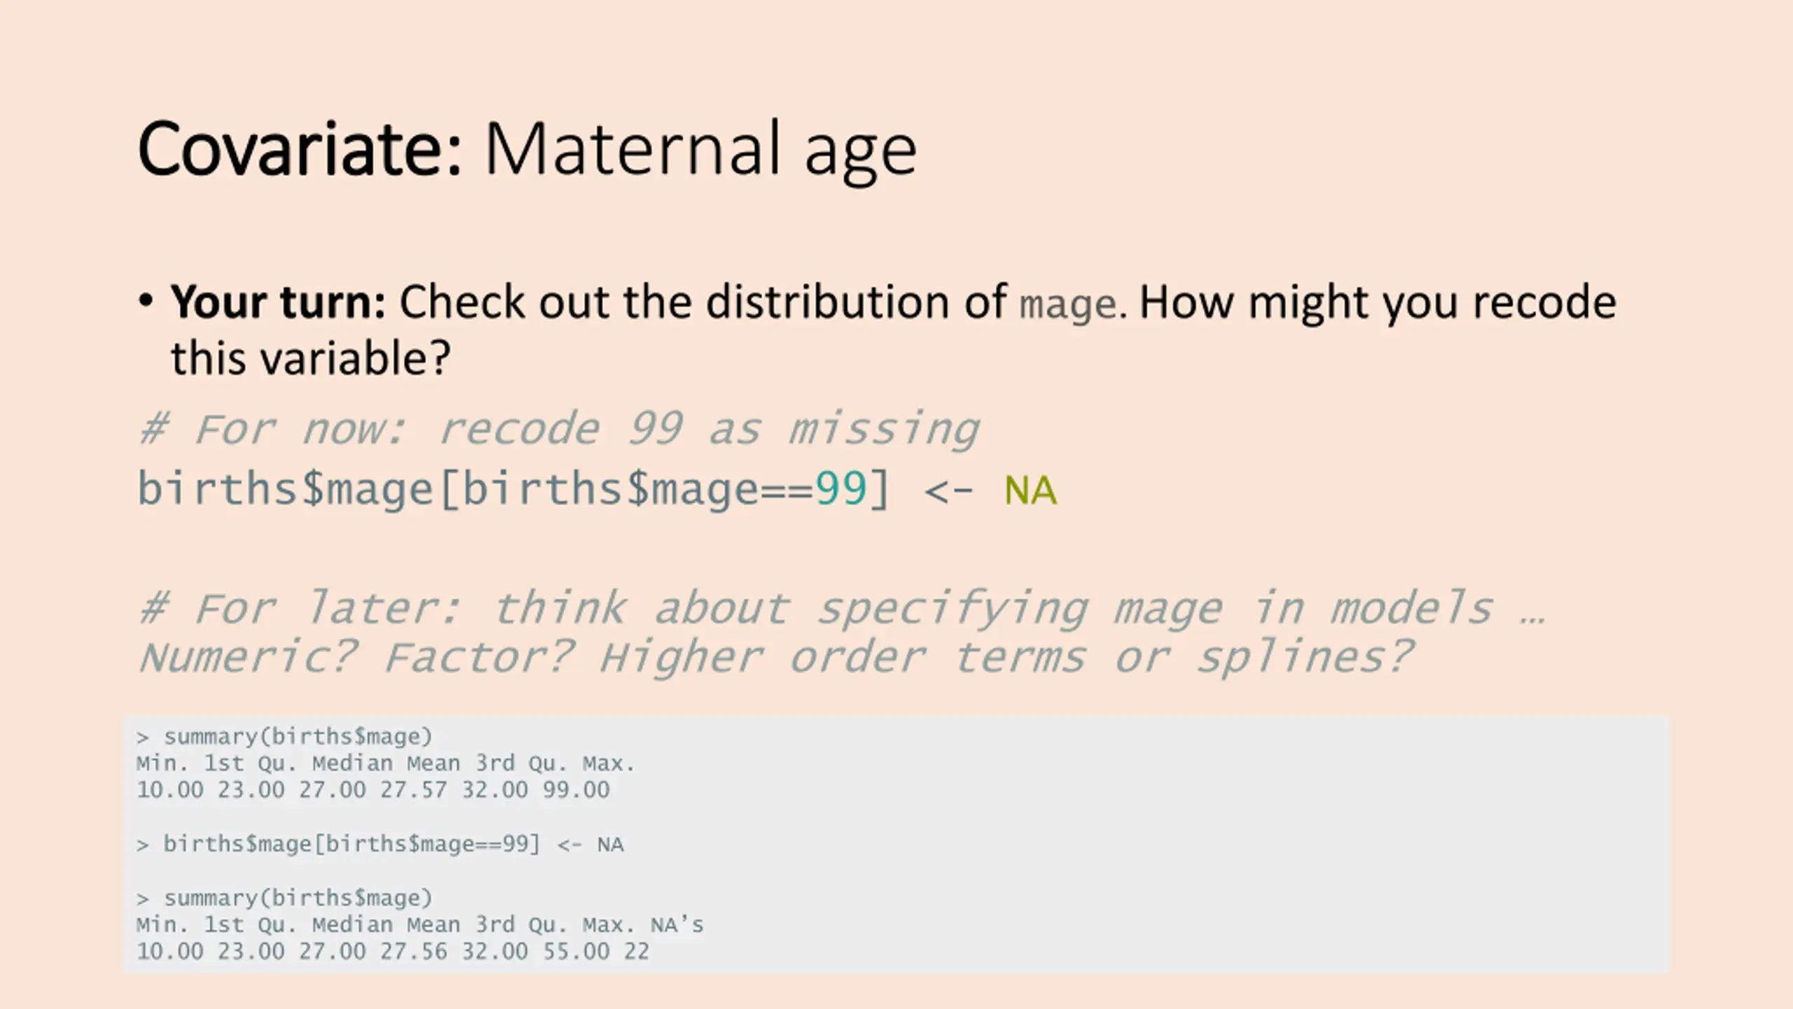Click the comment '# For now: recode 99 as missing'
Image resolution: width=1793 pixels, height=1009 pixels.
pyautogui.click(x=558, y=428)
